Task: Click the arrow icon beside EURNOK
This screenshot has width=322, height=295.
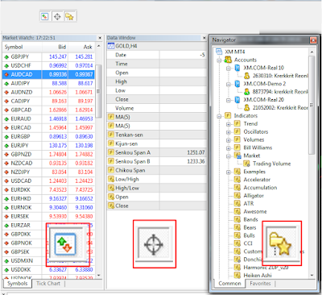Action: (x=6, y=208)
